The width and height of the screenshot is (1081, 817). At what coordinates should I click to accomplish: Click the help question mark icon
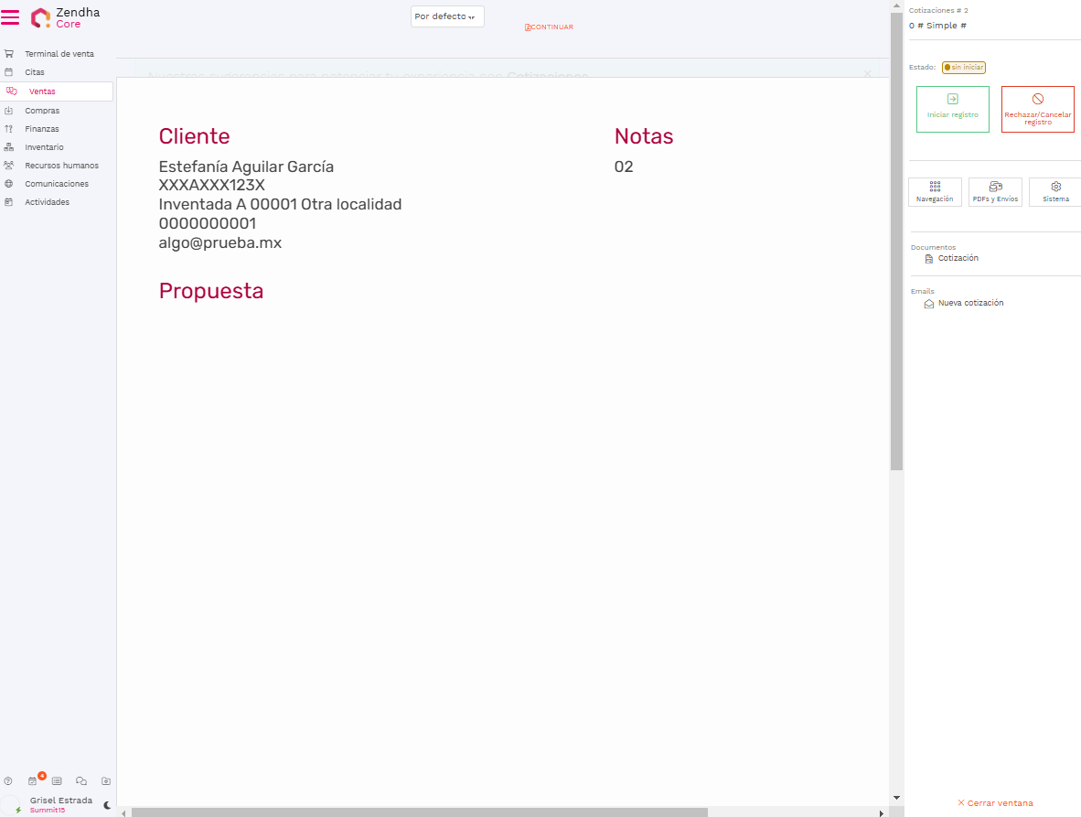click(x=8, y=781)
